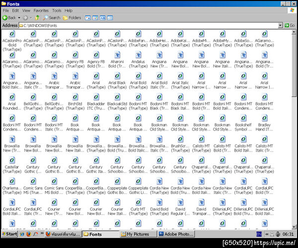Open the Windows Start menu

pyautogui.click(x=9, y=234)
